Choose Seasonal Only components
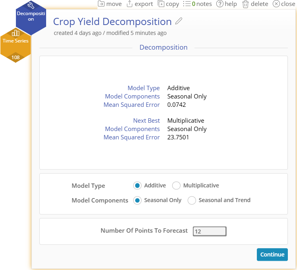The height and width of the screenshot is (270, 297). tap(137, 200)
